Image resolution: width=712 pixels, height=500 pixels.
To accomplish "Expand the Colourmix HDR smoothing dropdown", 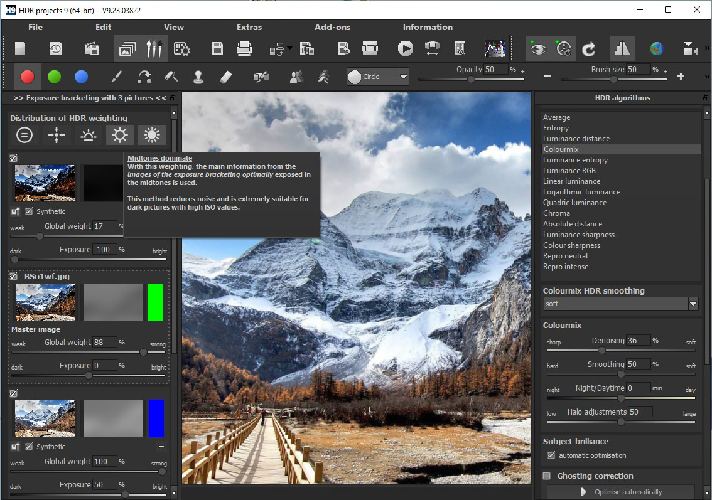I will 693,304.
